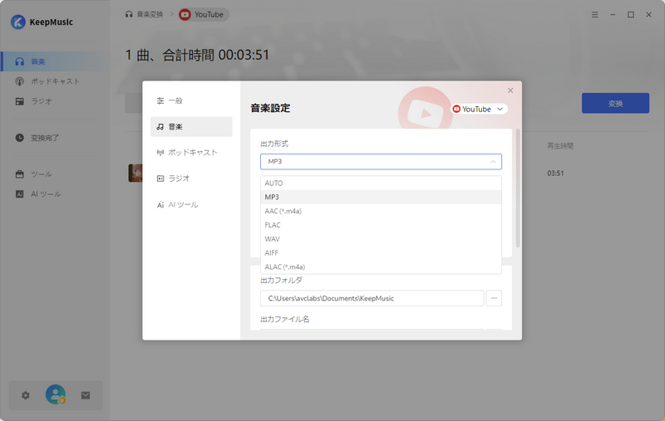Open the user account avatar
Viewport: 665px width, 421px height.
click(x=56, y=394)
